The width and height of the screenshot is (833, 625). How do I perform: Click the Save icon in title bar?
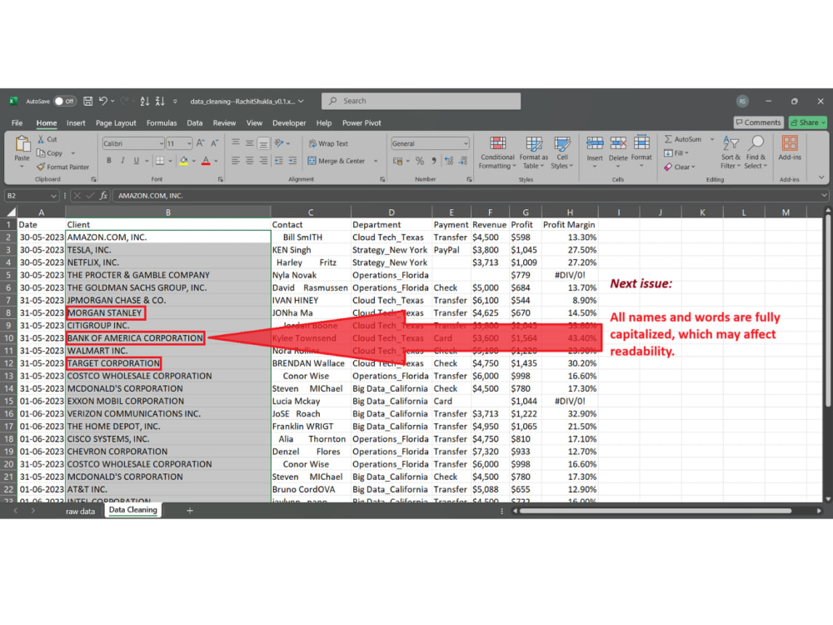coord(88,101)
